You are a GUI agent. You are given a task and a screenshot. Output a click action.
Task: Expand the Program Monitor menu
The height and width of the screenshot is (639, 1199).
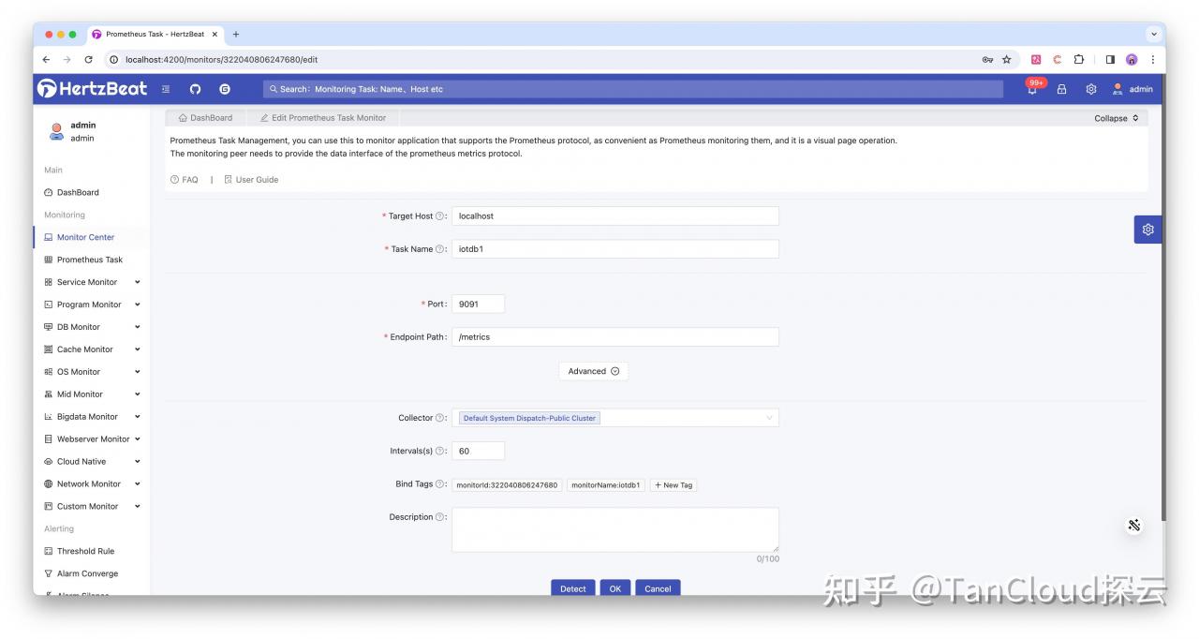click(92, 305)
